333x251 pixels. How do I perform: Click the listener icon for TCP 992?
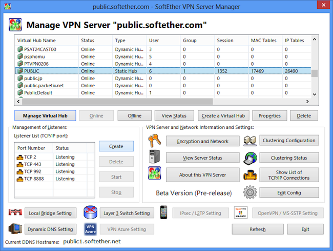click(20, 171)
